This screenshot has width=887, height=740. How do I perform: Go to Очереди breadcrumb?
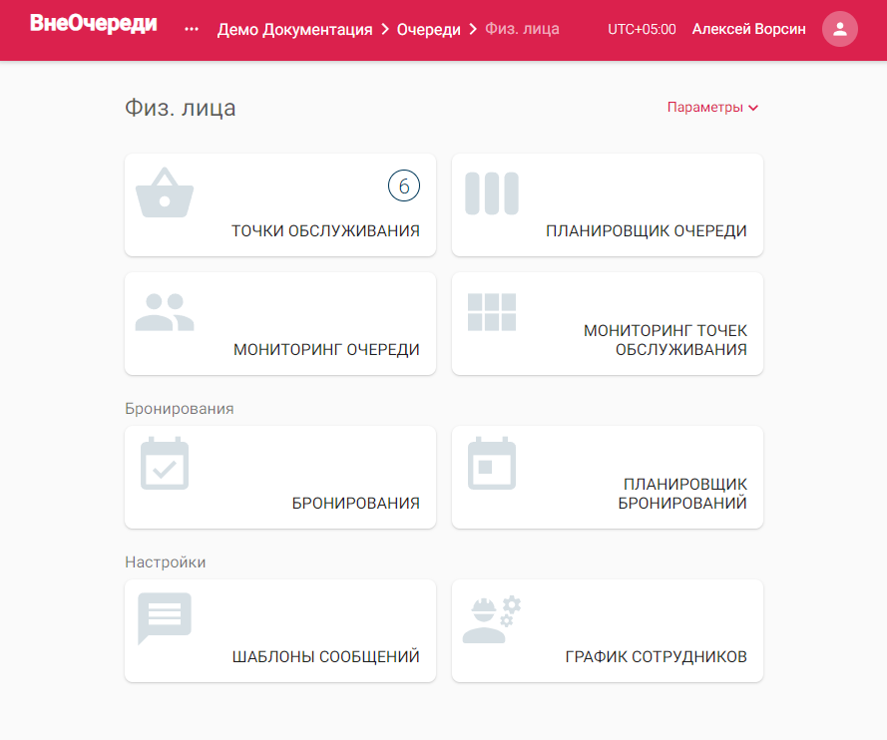[x=429, y=29]
